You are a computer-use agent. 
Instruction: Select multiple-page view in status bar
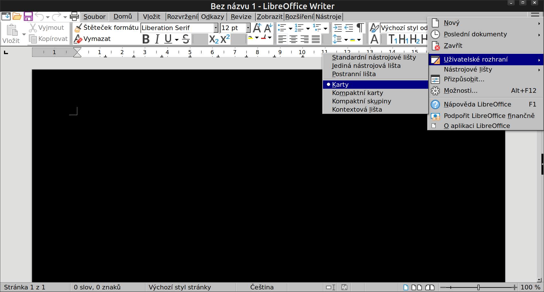pyautogui.click(x=417, y=287)
